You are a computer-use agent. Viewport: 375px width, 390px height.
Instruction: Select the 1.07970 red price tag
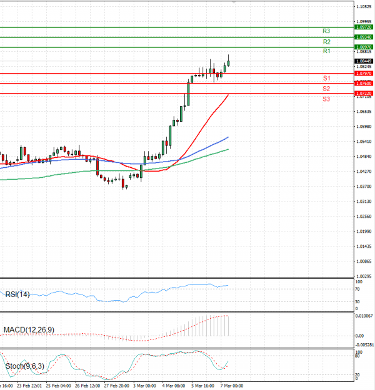tap(364, 74)
